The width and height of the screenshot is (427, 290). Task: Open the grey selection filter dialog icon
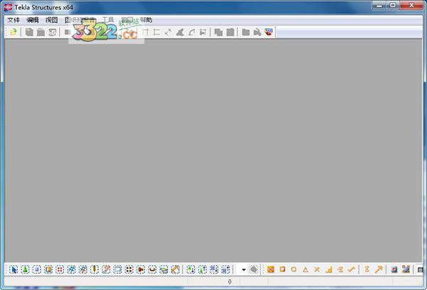pos(253,269)
